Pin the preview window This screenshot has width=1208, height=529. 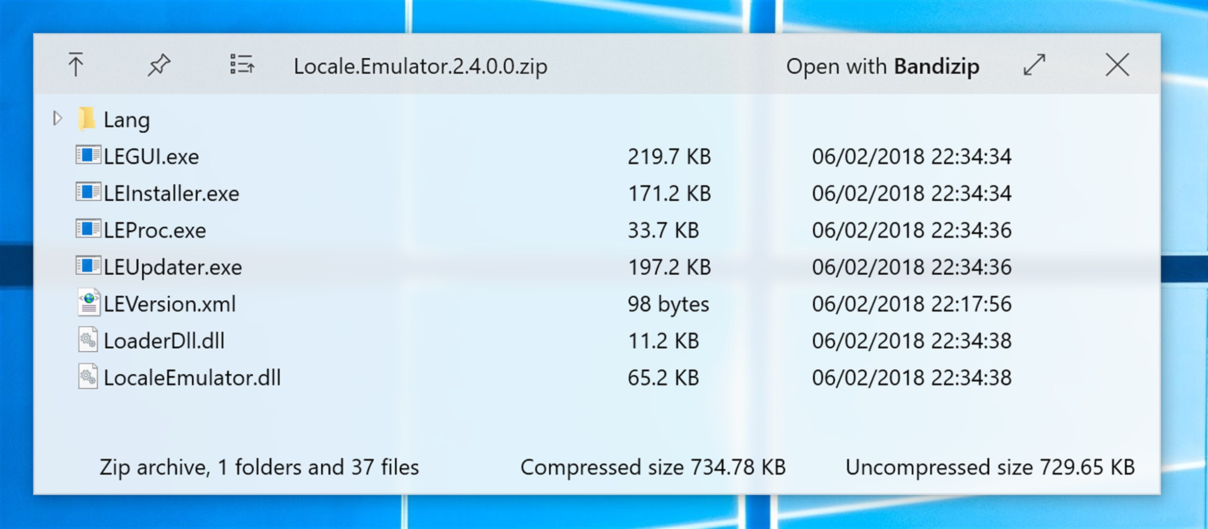tap(159, 65)
